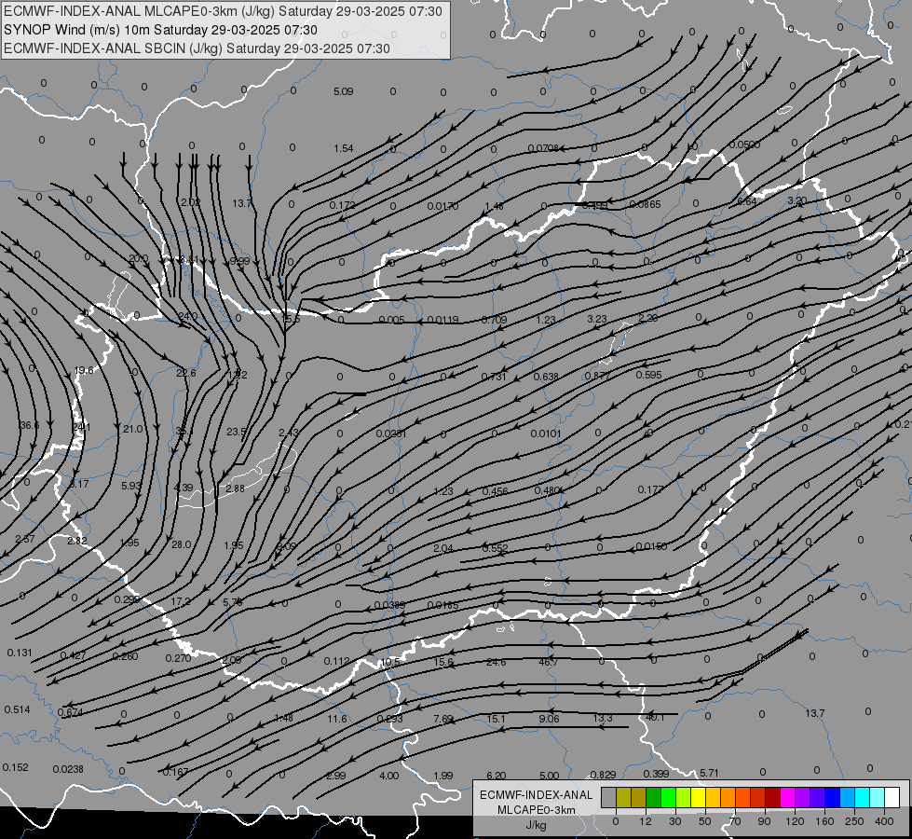Image resolution: width=912 pixels, height=839 pixels.
Task: Select the grid value 0.552
Action: (495, 548)
